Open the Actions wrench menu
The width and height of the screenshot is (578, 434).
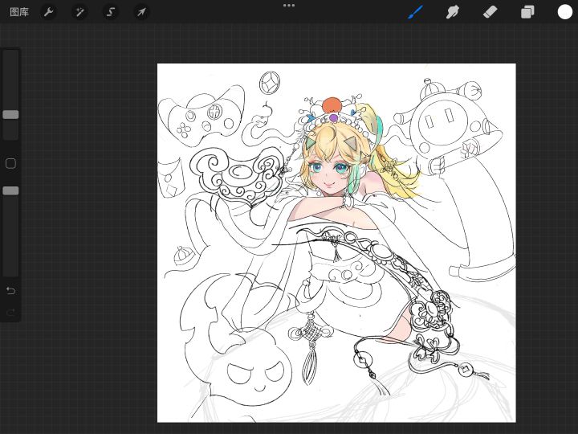point(48,12)
